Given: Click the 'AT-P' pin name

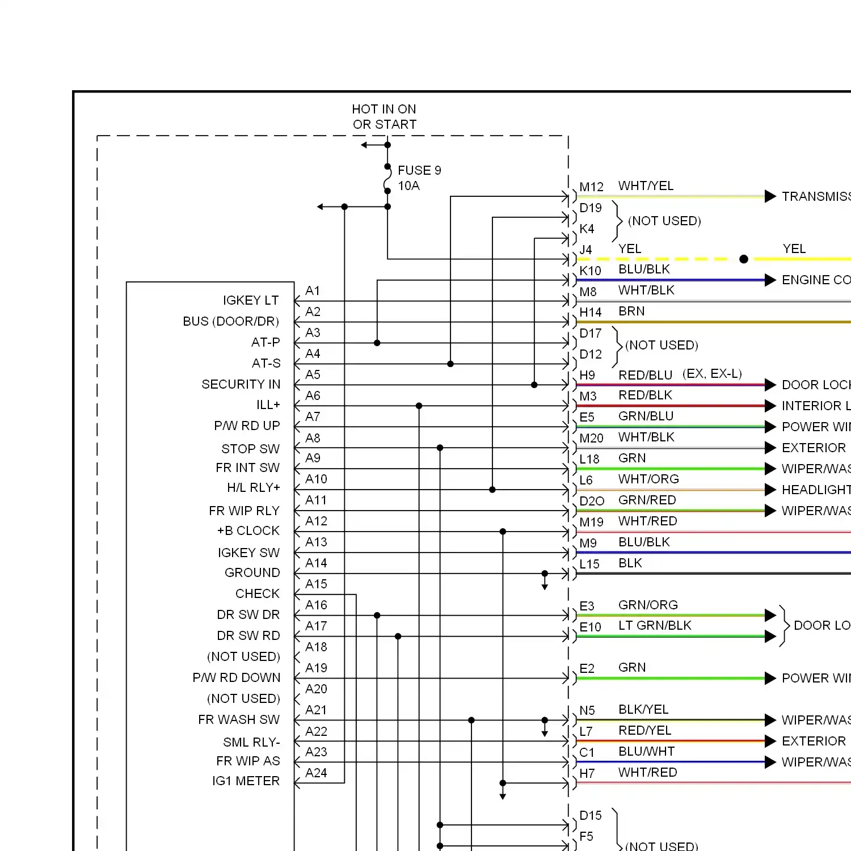Looking at the screenshot, I should (x=266, y=342).
